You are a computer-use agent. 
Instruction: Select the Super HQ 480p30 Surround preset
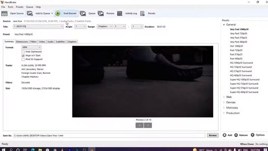(x=244, y=92)
